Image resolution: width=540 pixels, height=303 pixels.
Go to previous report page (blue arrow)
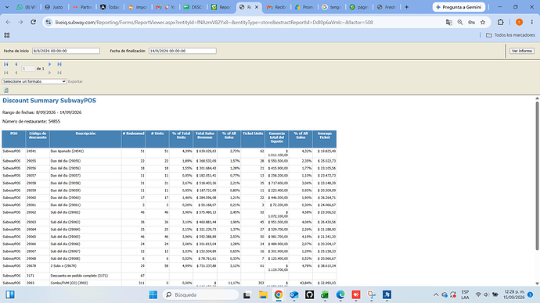click(x=16, y=64)
